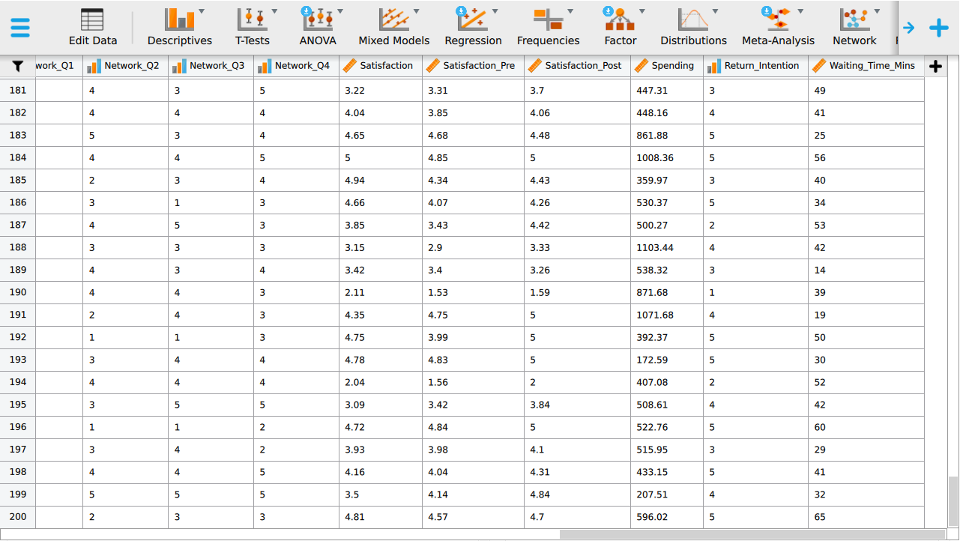Click the filter funnel icon
The height and width of the screenshot is (541, 960).
[18, 66]
